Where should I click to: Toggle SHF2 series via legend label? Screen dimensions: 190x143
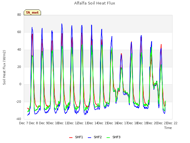(98, 137)
